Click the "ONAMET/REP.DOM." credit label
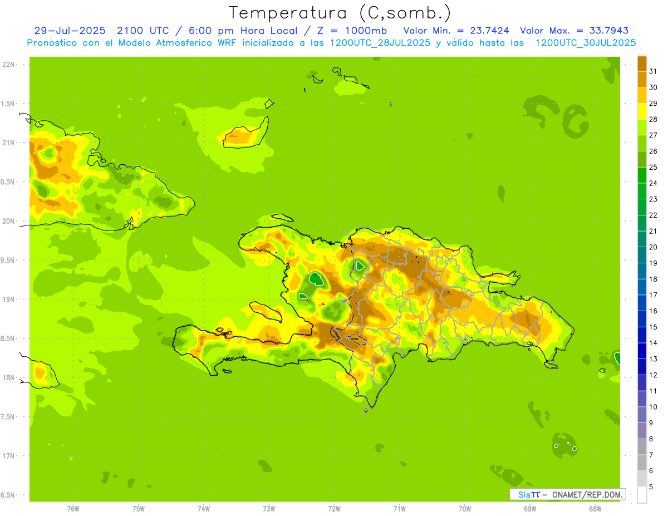668x516 pixels. coord(587,494)
